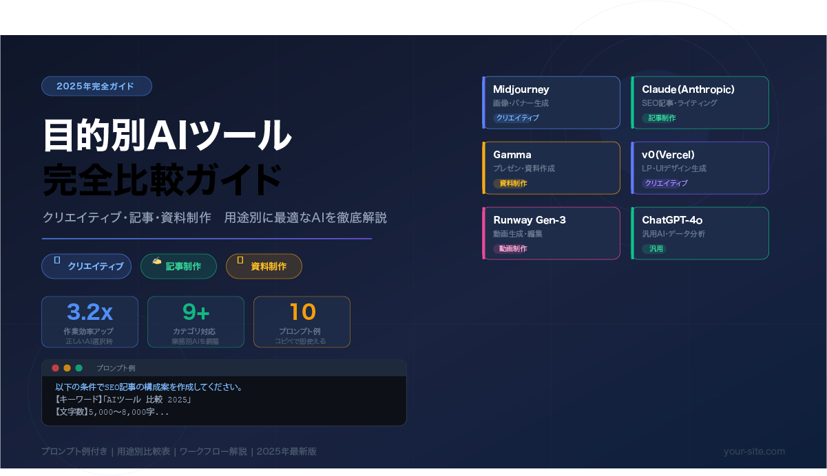Click the icon inside the 資料制作 pill

[x=240, y=260]
